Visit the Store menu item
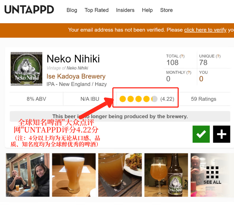This screenshot has height=207, width=234. (166, 10)
